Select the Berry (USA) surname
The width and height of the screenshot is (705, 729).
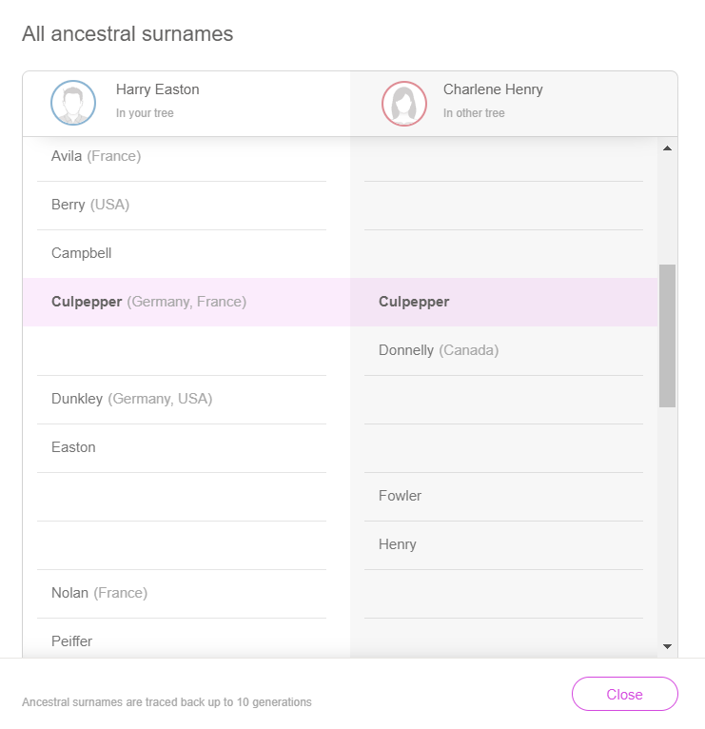pyautogui.click(x=90, y=205)
